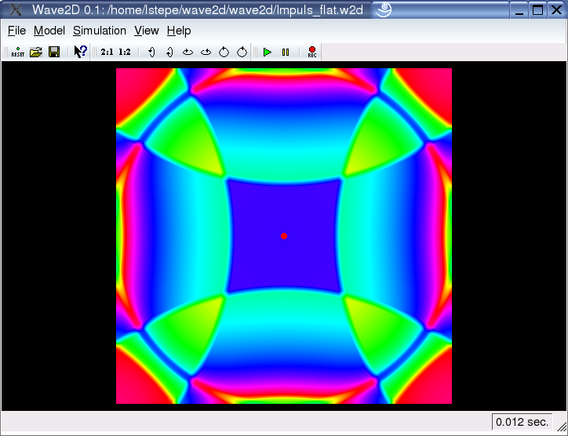Zoom out with the 1:2 button

124,52
